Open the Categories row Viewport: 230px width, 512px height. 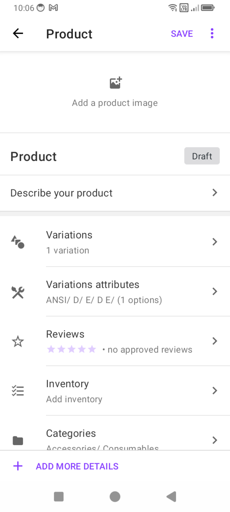119,438
